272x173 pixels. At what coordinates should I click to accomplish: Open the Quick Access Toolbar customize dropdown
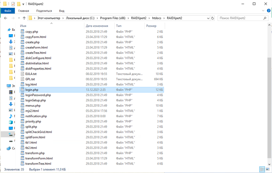click(x=23, y=4)
